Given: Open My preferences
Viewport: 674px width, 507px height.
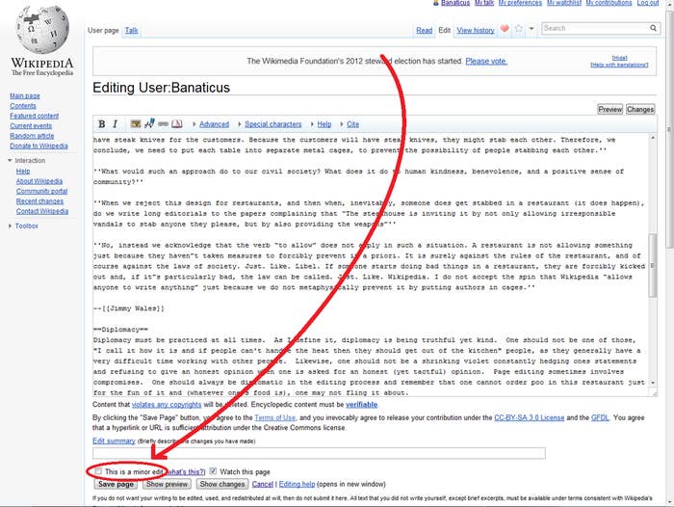Looking at the screenshot, I should tap(520, 3).
